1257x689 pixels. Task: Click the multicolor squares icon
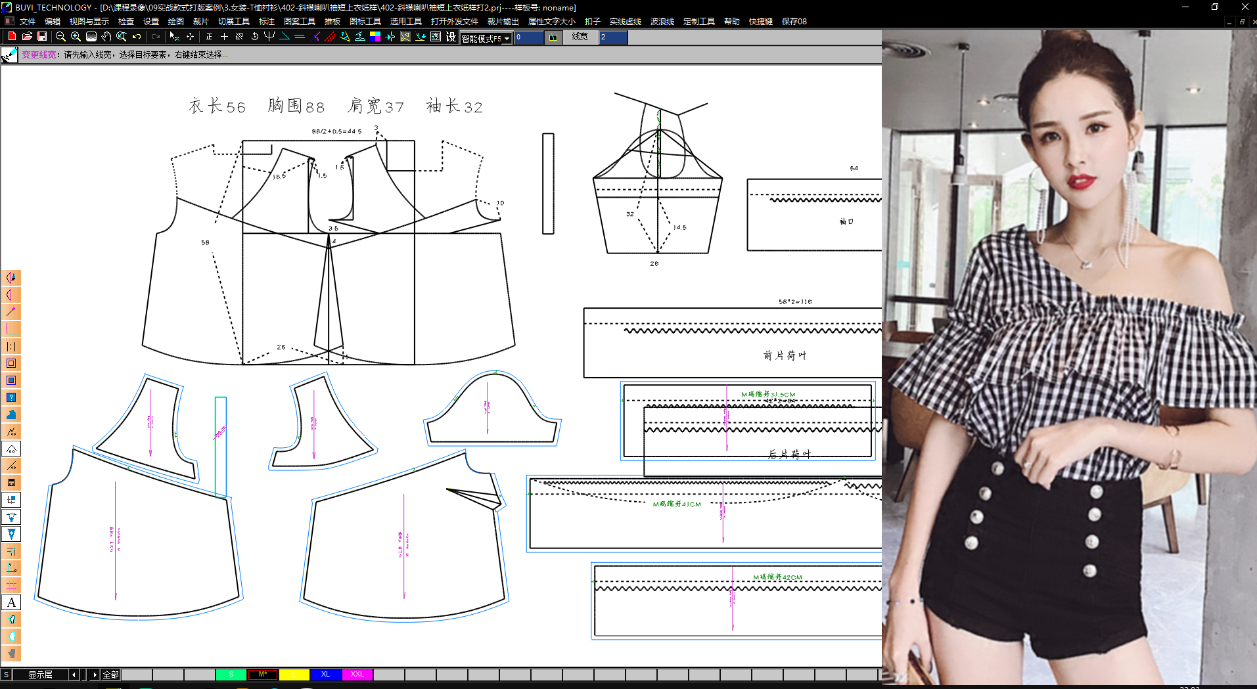coord(375,37)
